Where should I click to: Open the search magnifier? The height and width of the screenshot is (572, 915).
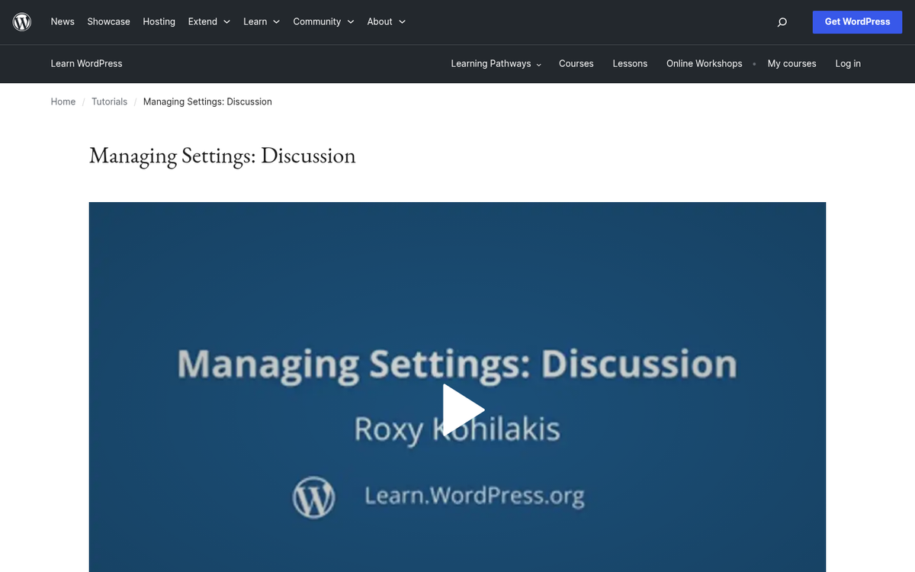782,22
